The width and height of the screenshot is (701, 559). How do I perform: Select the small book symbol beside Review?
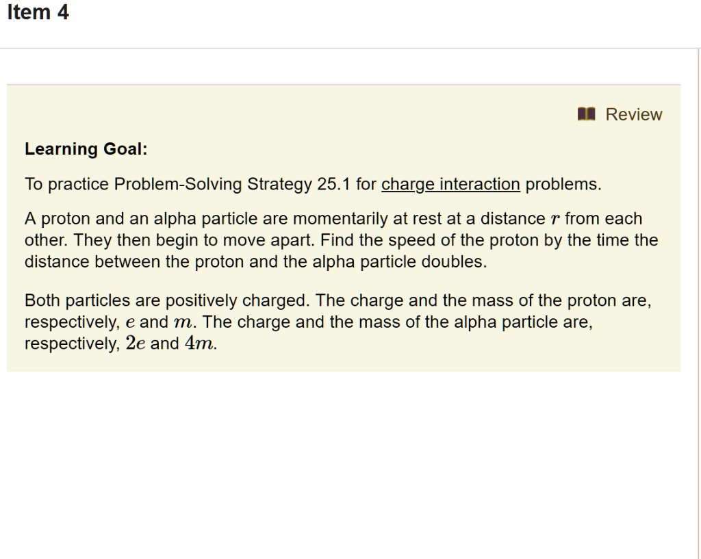point(587,114)
